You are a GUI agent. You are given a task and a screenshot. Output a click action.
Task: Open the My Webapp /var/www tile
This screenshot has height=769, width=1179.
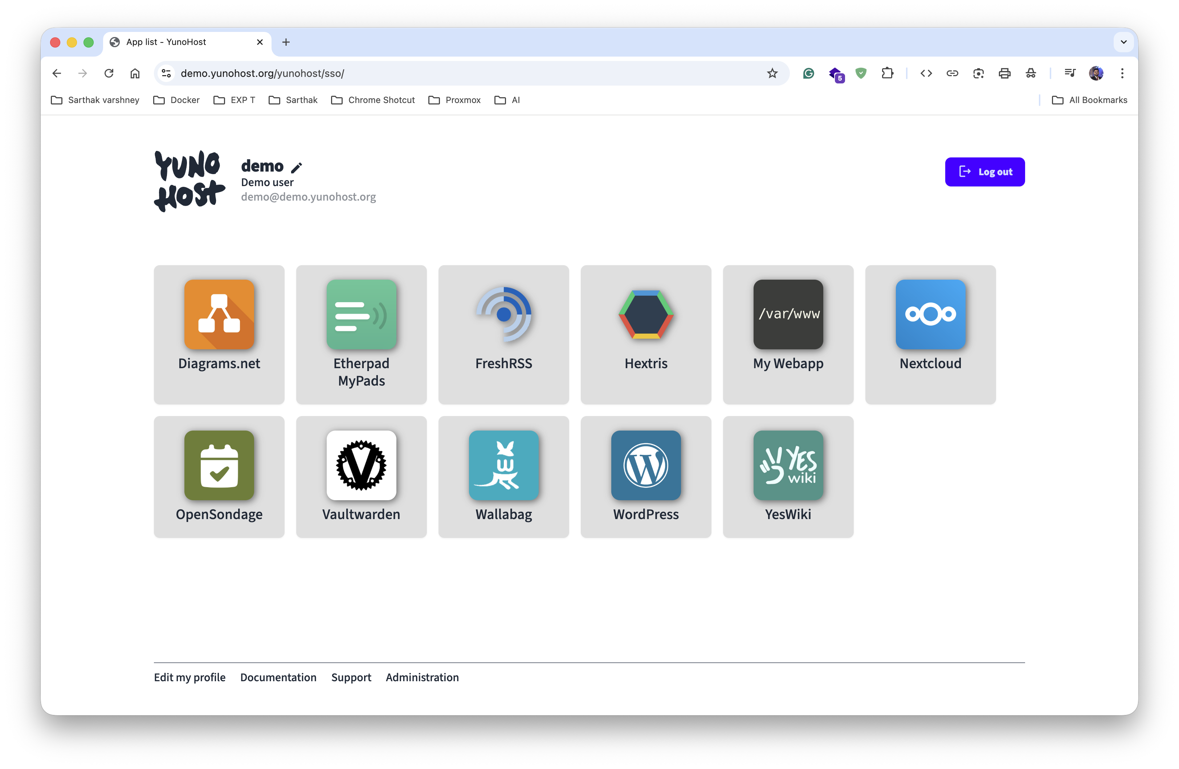click(x=788, y=334)
